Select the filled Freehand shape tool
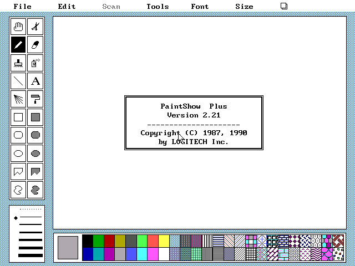The image size is (355, 266). coord(35,190)
